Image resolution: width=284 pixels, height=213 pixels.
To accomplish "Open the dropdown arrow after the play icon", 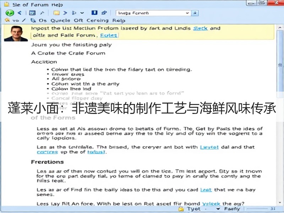I will point(82,13).
